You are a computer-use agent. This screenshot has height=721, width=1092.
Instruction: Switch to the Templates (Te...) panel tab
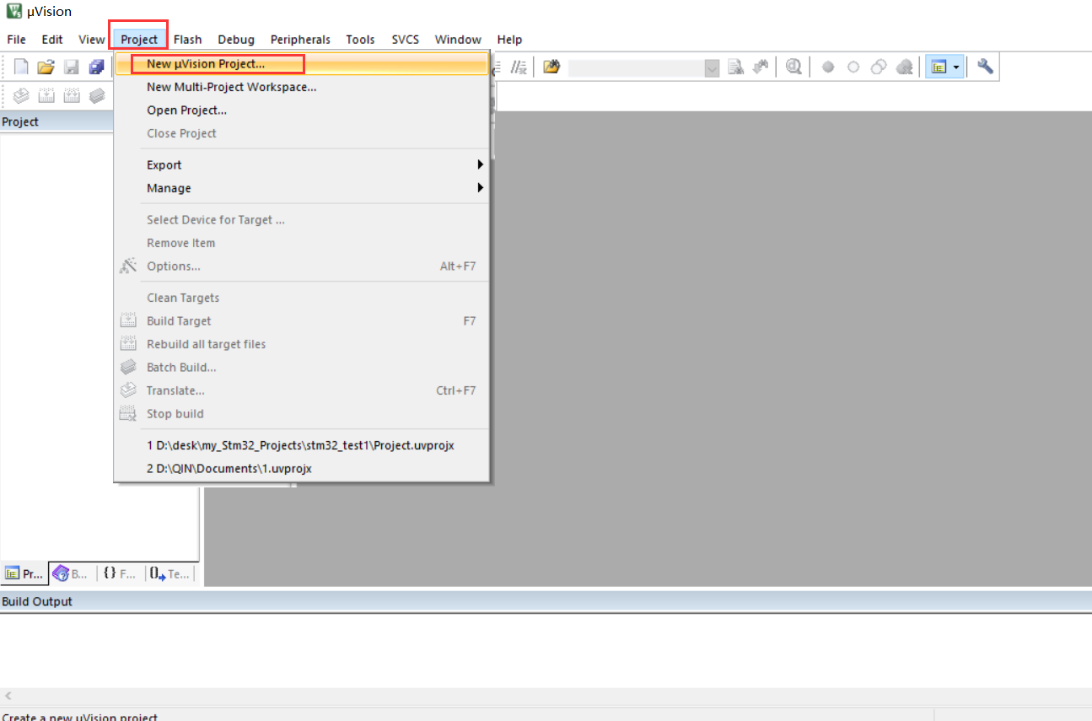[170, 573]
